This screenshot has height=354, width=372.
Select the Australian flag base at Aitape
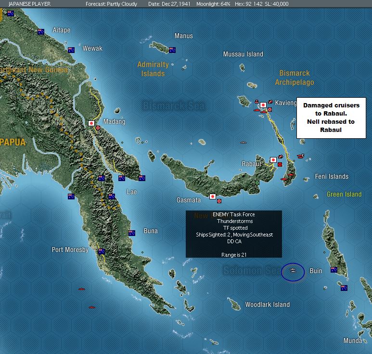coord(41,32)
